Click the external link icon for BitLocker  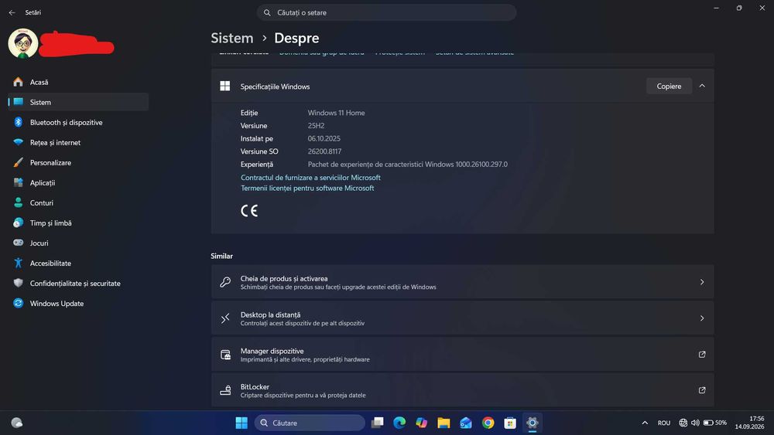[x=702, y=390]
